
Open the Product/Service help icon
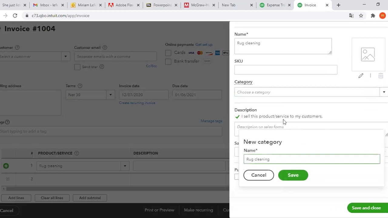tap(77, 153)
